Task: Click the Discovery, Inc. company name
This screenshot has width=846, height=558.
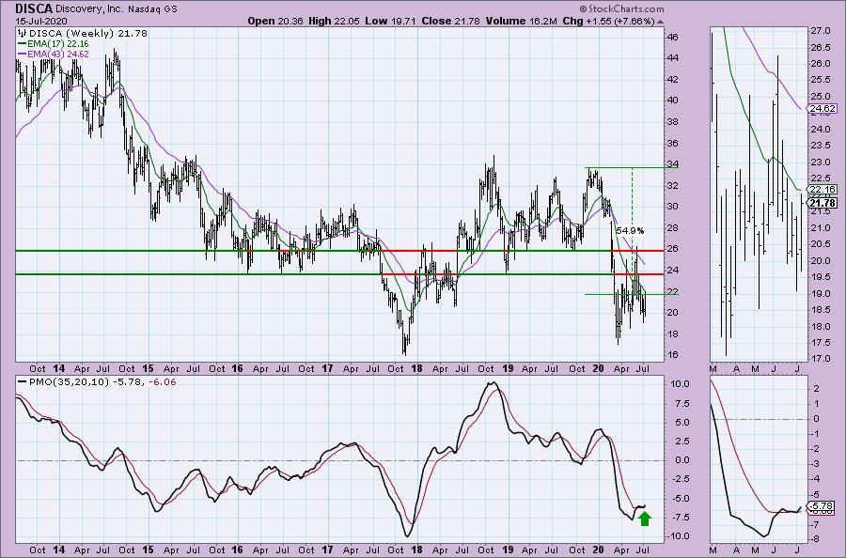Action: point(89,9)
